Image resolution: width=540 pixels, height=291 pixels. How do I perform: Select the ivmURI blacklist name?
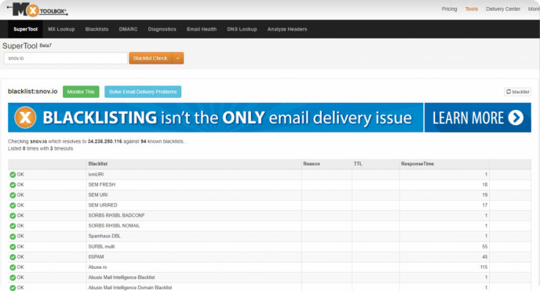click(96, 175)
